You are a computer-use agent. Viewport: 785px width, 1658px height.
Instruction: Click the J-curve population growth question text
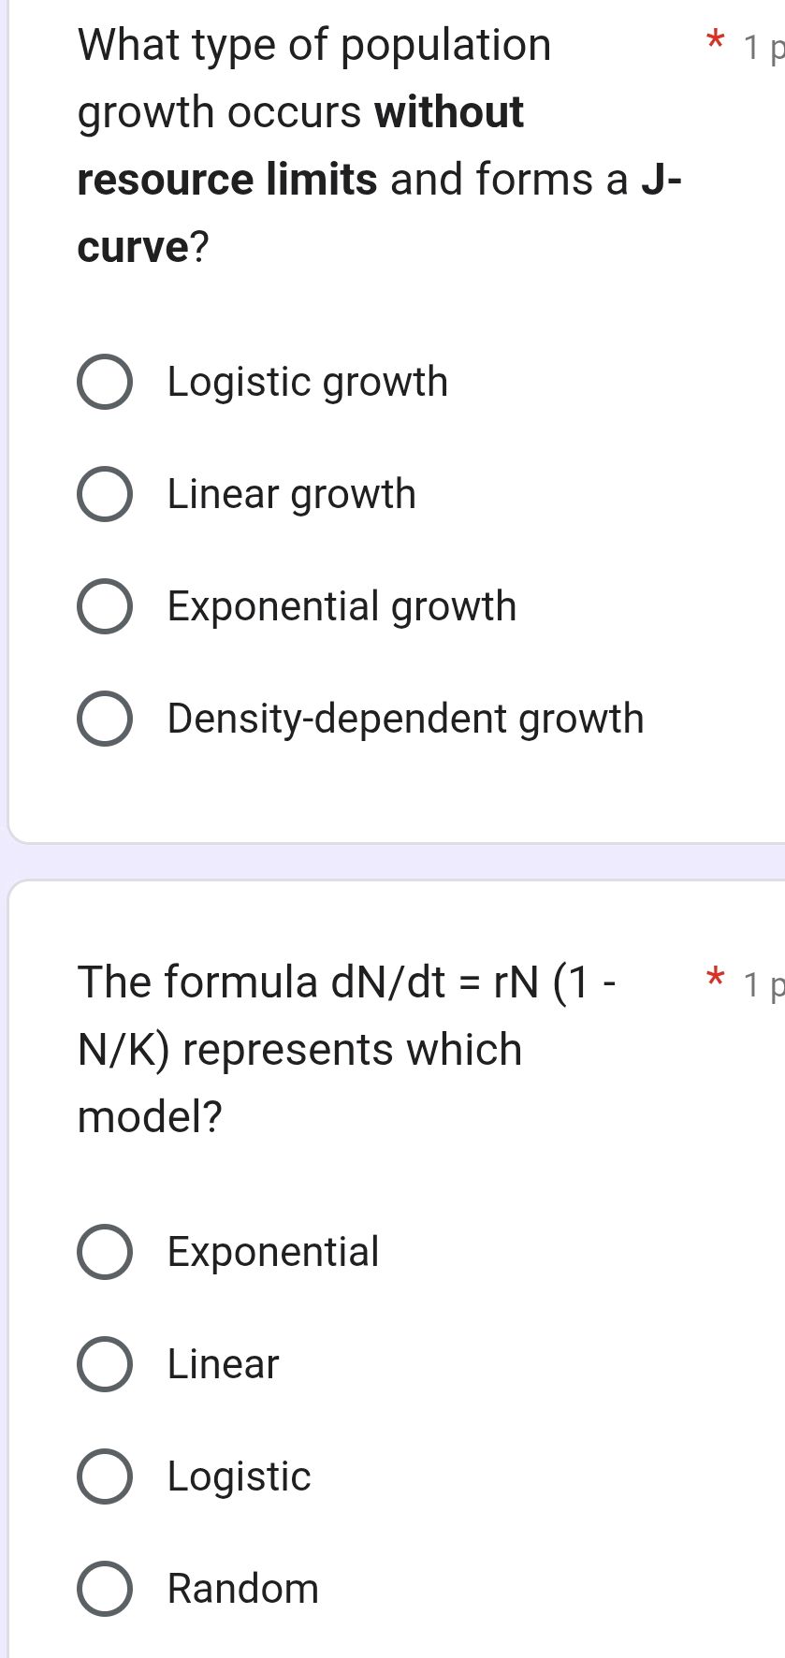click(x=374, y=145)
